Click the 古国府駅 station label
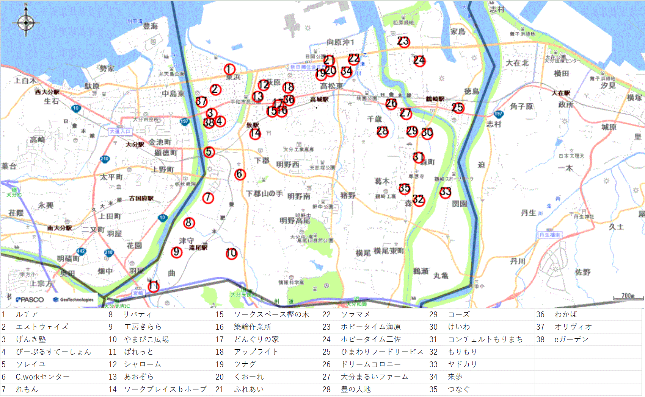This screenshot has height=397, width=645. (141, 198)
